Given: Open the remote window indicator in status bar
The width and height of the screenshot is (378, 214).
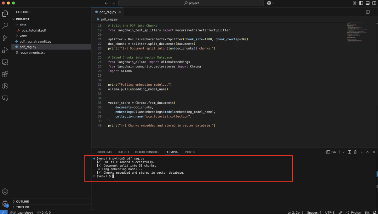Looking at the screenshot, I should 3,212.
